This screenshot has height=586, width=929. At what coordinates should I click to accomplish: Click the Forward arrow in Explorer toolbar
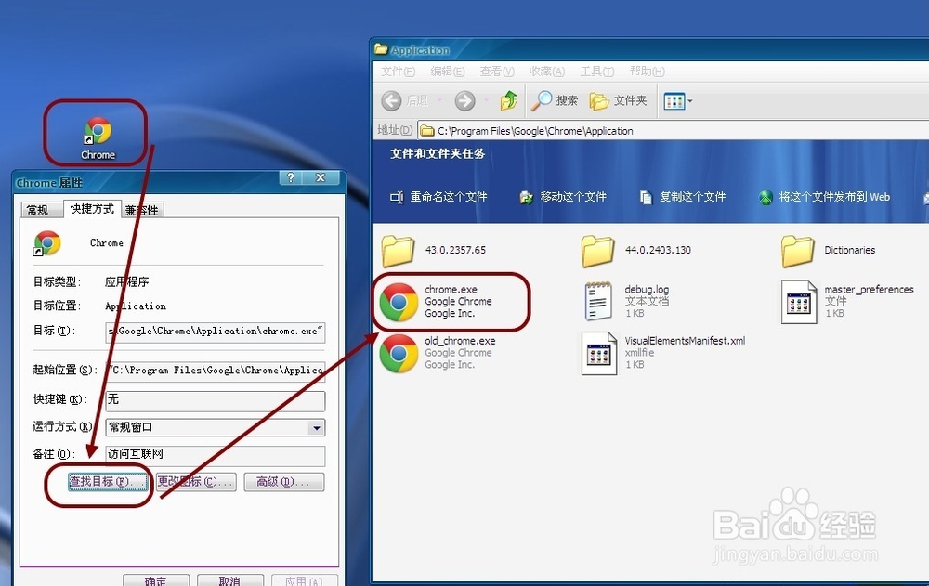tap(465, 100)
